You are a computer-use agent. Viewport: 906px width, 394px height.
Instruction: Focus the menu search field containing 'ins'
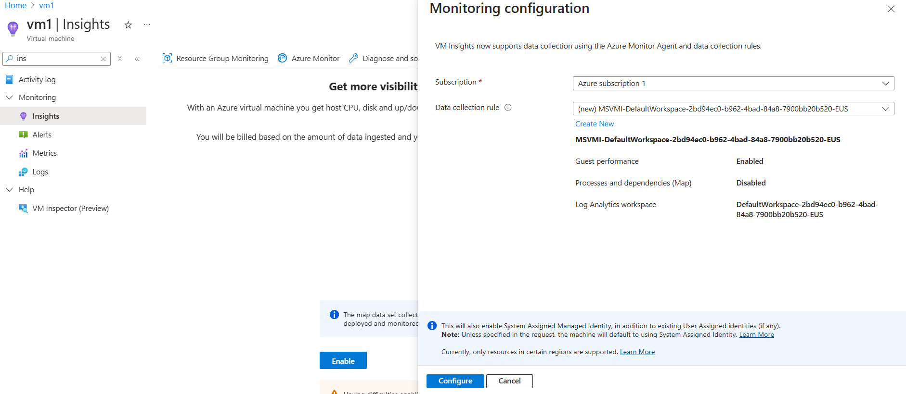tap(57, 59)
